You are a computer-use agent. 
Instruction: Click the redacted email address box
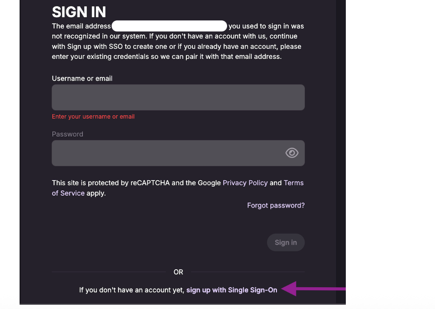click(x=169, y=26)
